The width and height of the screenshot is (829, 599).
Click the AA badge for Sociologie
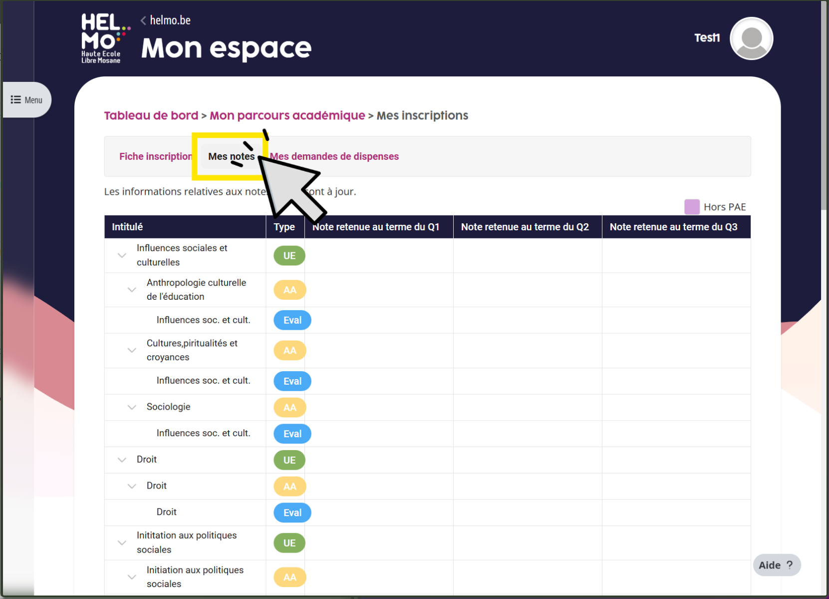pos(289,408)
